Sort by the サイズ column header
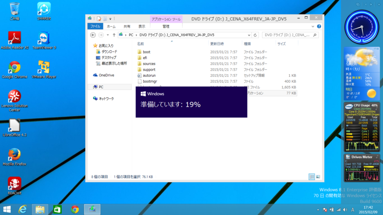Image resolution: width=383 pixels, height=215 pixels. pyautogui.click(x=282, y=44)
